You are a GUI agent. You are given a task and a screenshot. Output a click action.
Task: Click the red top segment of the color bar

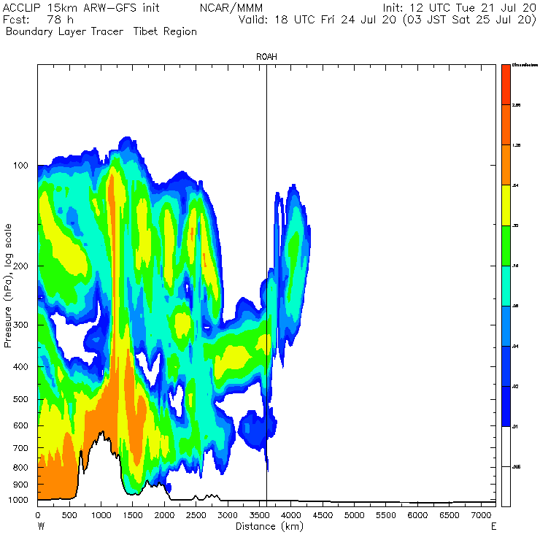click(x=506, y=85)
